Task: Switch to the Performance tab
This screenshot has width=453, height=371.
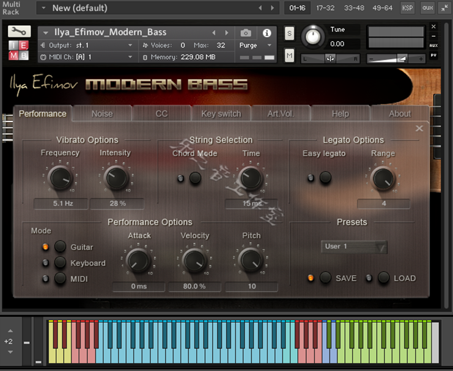Action: point(43,114)
